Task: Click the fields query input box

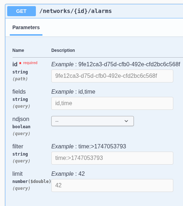Action: [x=112, y=103]
